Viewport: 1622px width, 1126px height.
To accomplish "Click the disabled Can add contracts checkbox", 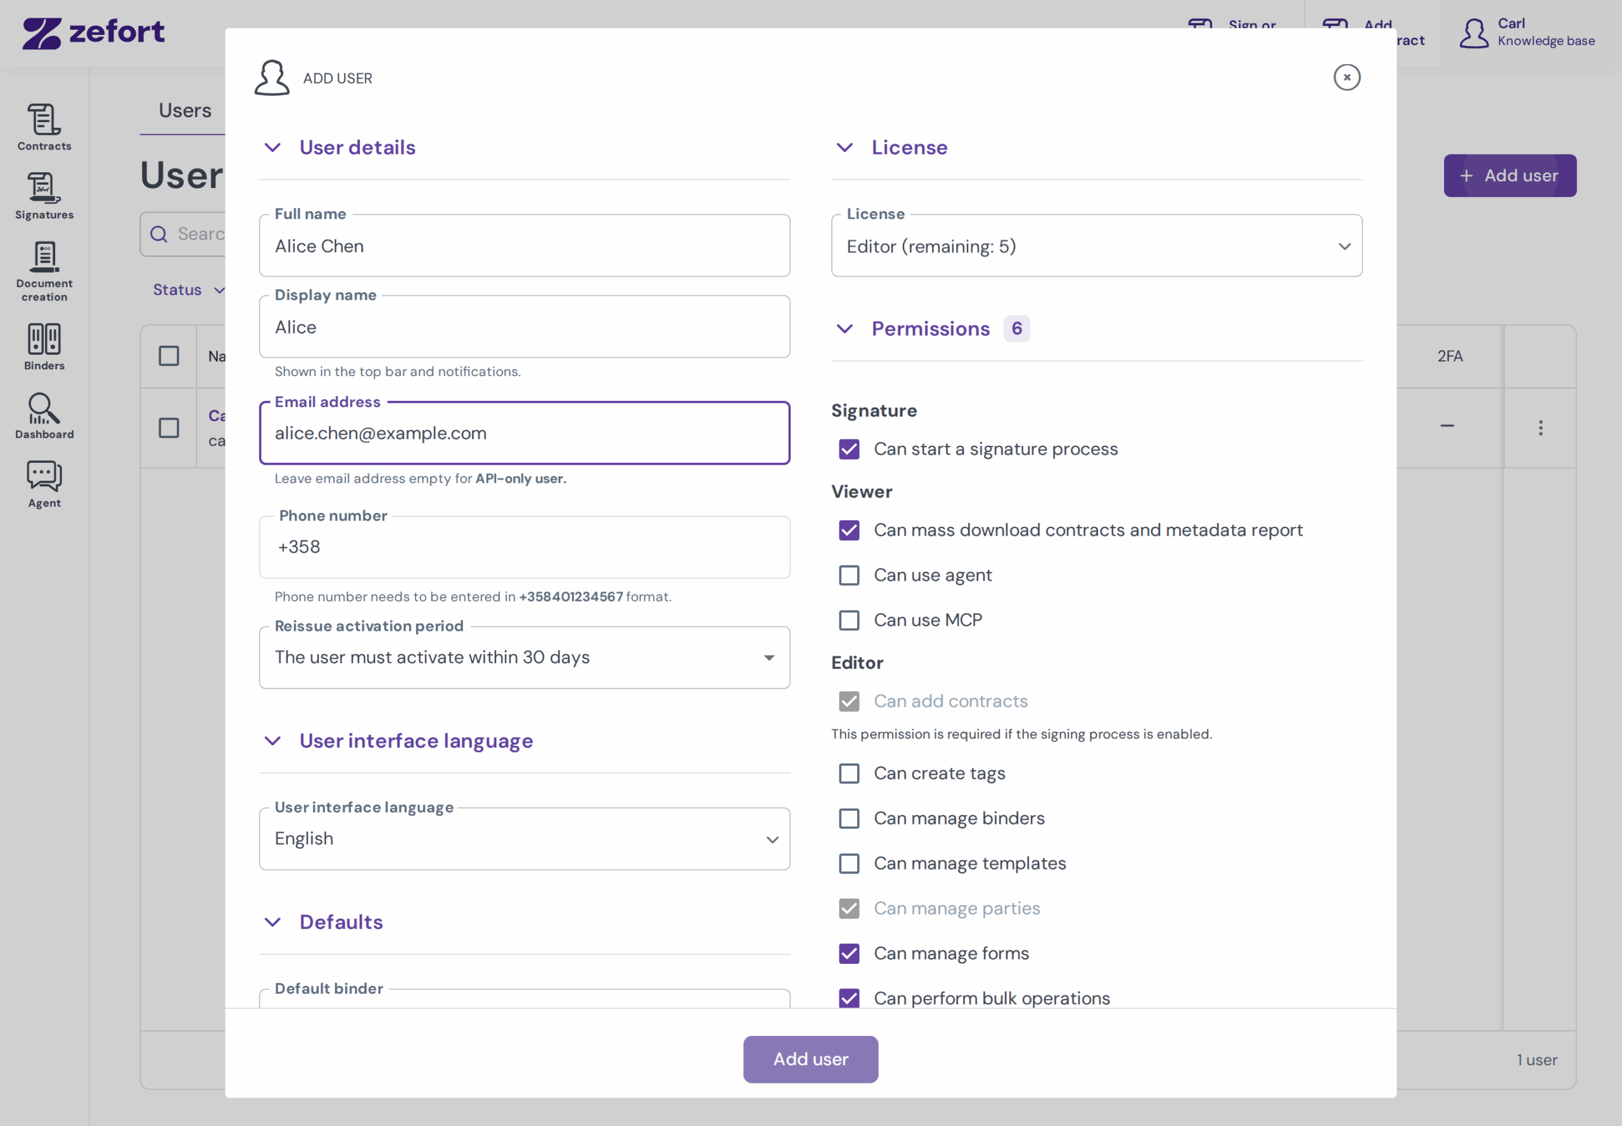I will coord(848,702).
